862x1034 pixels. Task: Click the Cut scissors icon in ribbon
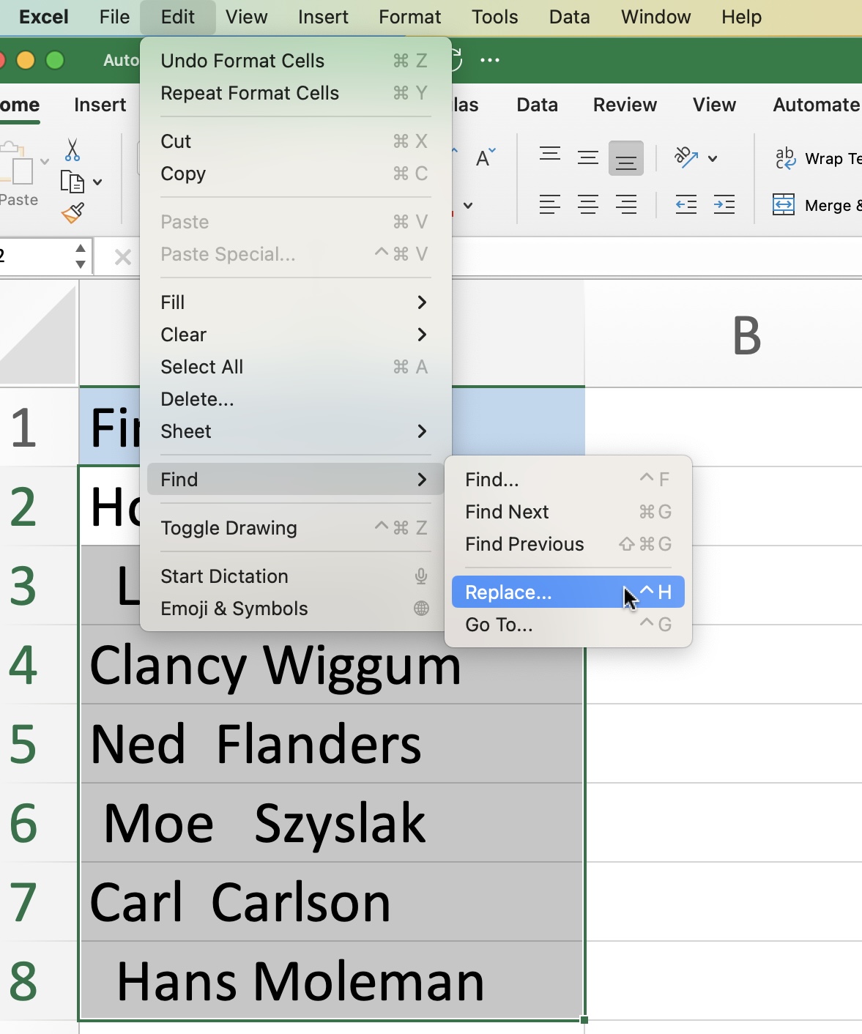[72, 150]
